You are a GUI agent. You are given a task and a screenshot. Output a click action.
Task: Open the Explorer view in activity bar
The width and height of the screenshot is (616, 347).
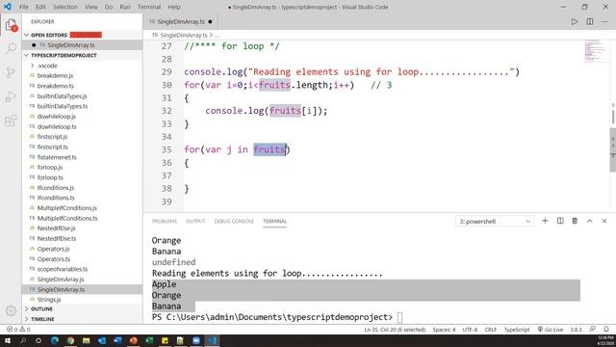11,25
